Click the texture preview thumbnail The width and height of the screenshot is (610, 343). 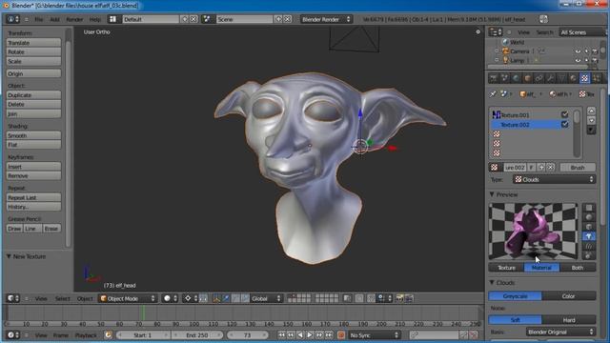pos(533,231)
